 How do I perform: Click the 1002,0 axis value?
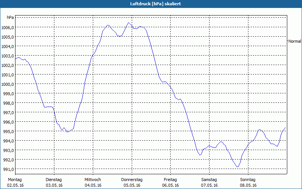coord(8,65)
